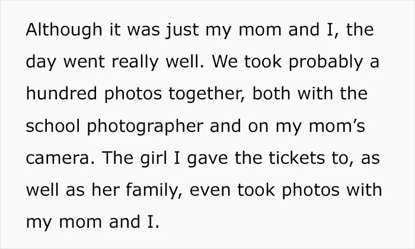Click the word "family," in the sixth line
Viewport: 415px width, 249px height.
[154, 190]
